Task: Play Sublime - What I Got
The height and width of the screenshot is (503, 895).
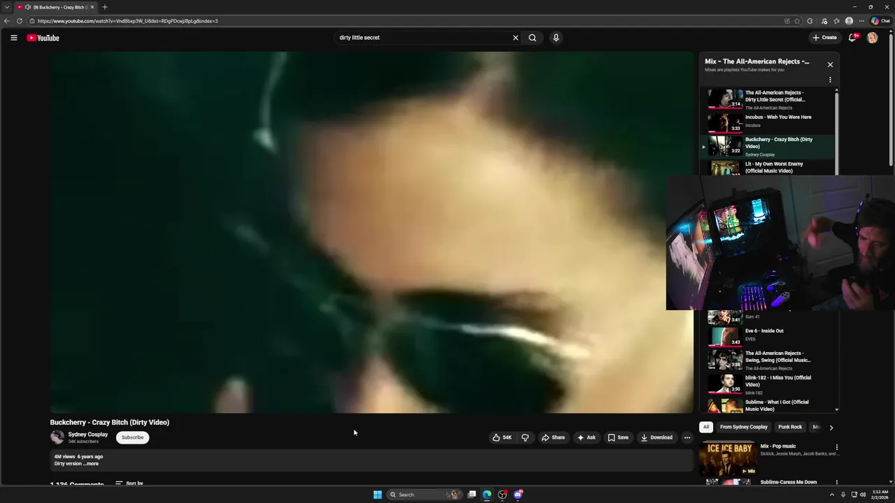Action: (768, 404)
